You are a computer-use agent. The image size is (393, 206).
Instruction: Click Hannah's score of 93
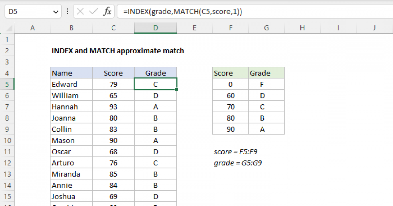113,107
